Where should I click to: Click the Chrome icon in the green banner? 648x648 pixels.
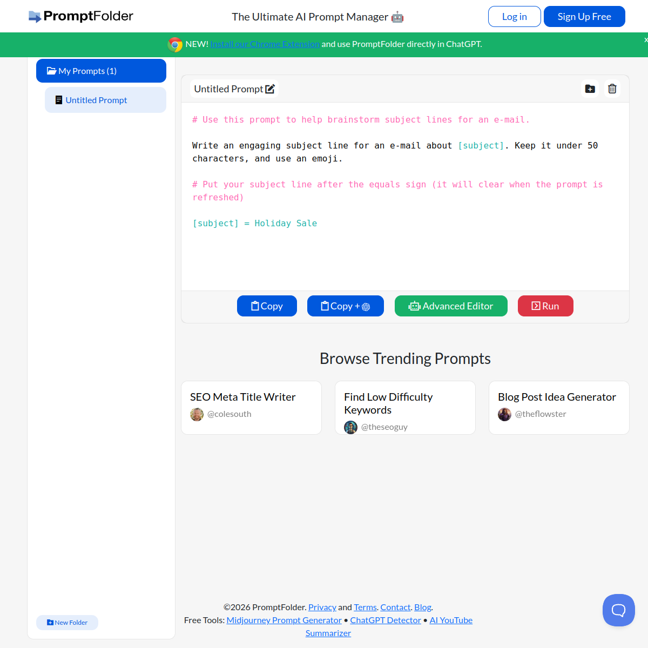point(175,44)
